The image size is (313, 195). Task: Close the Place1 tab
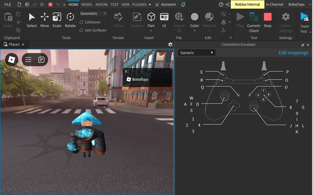23,44
